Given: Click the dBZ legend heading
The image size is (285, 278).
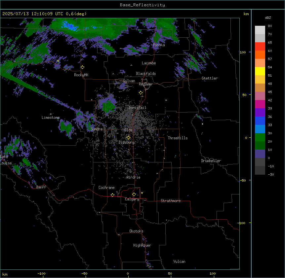Looking at the screenshot, I should (268, 18).
